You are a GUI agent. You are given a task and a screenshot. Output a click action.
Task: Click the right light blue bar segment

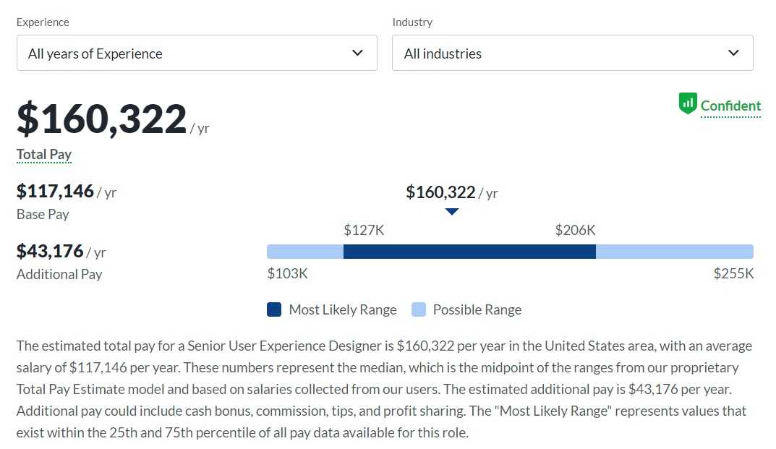[674, 252]
